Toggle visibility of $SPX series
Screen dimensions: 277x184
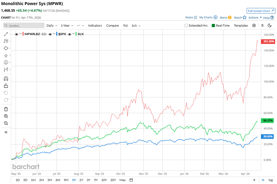pyautogui.click(x=50, y=34)
